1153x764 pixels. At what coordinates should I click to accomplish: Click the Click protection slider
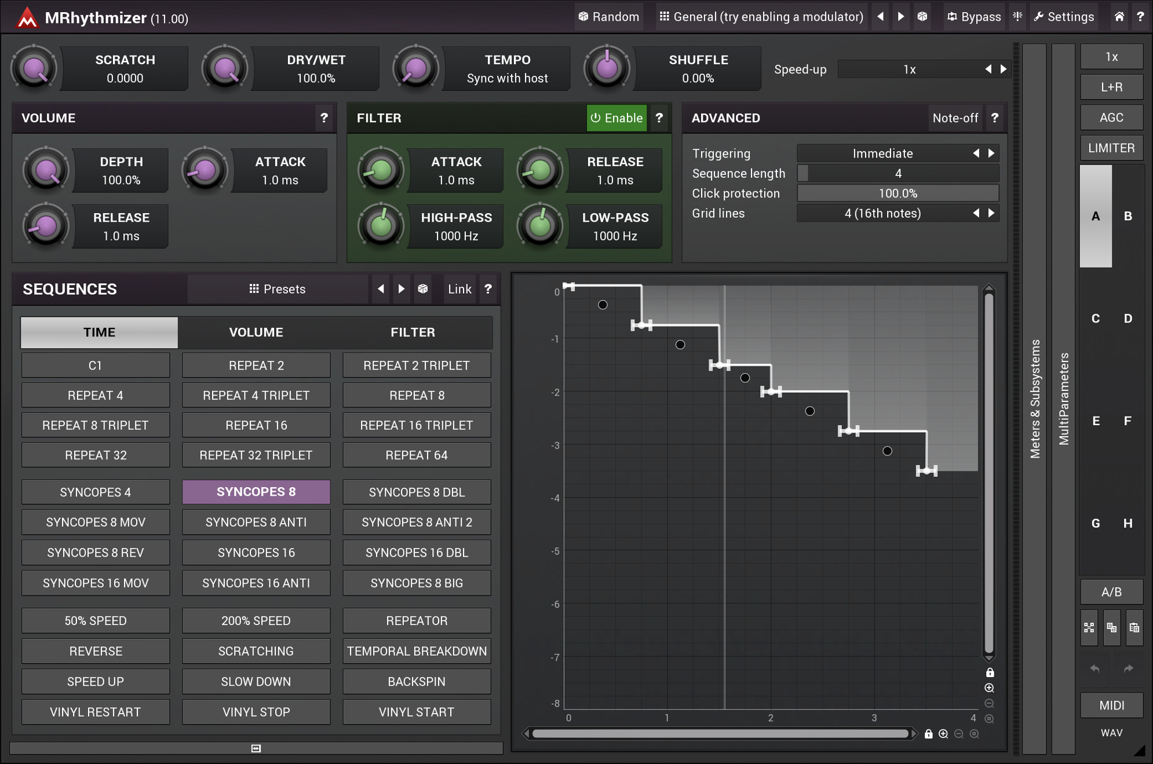point(897,193)
